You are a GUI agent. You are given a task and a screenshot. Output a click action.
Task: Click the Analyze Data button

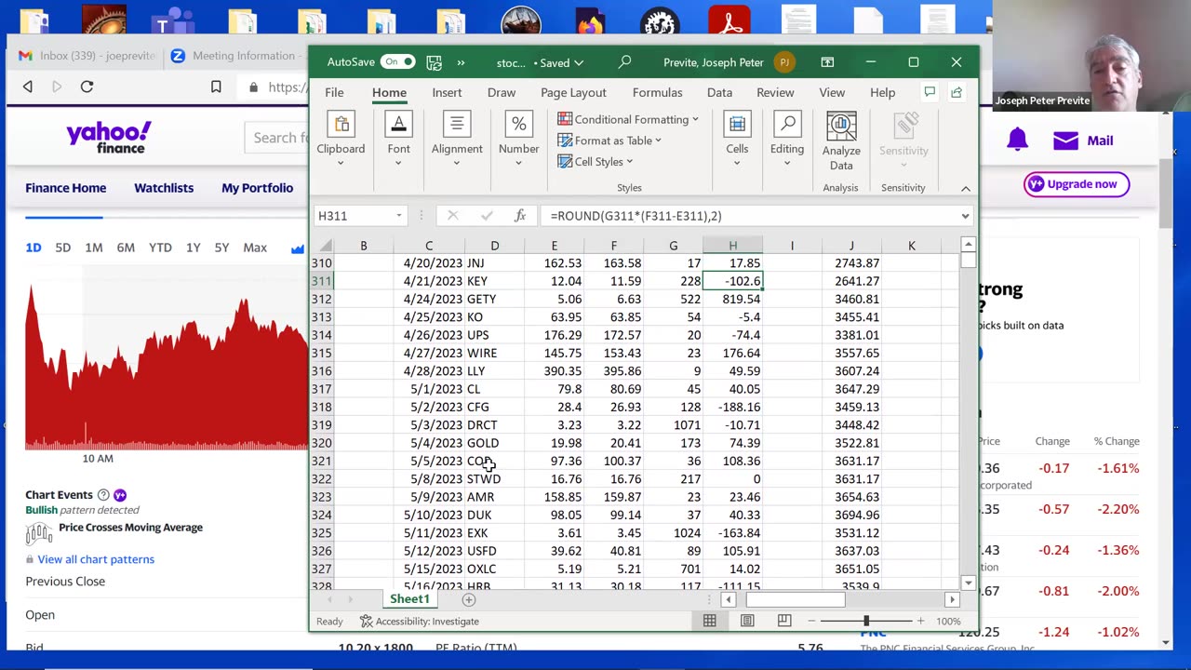pyautogui.click(x=841, y=142)
